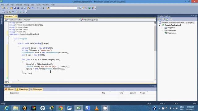Click the editor scroll-down arrow

click(155, 80)
